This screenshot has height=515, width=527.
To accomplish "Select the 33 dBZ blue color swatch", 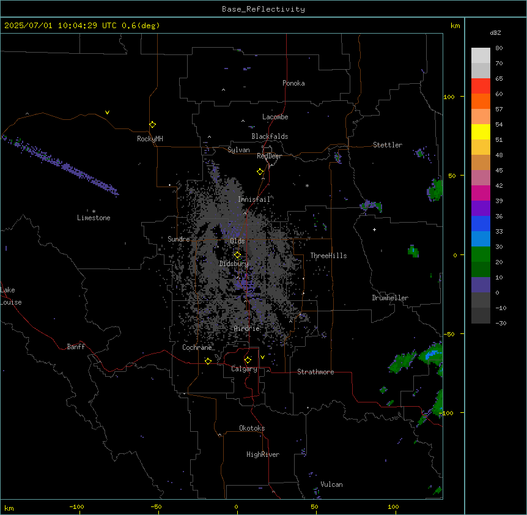I will tap(481, 239).
